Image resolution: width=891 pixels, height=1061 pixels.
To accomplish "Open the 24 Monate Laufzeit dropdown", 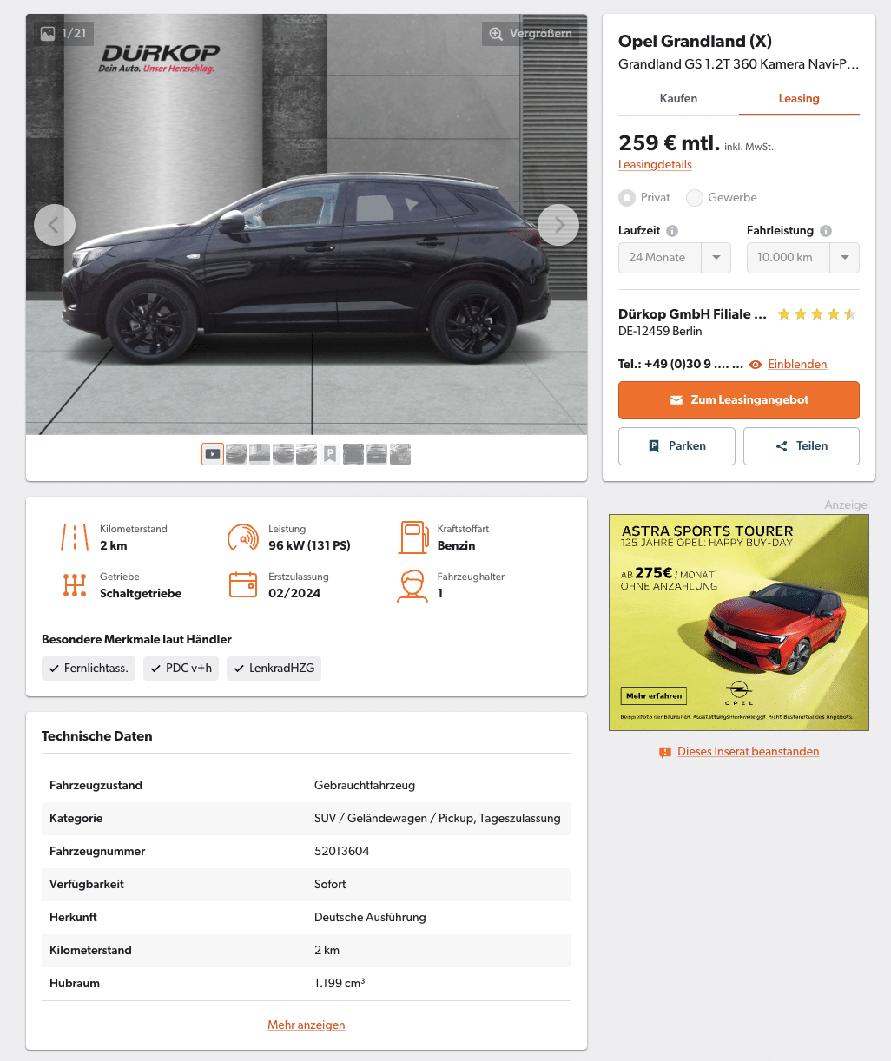I will click(x=675, y=258).
